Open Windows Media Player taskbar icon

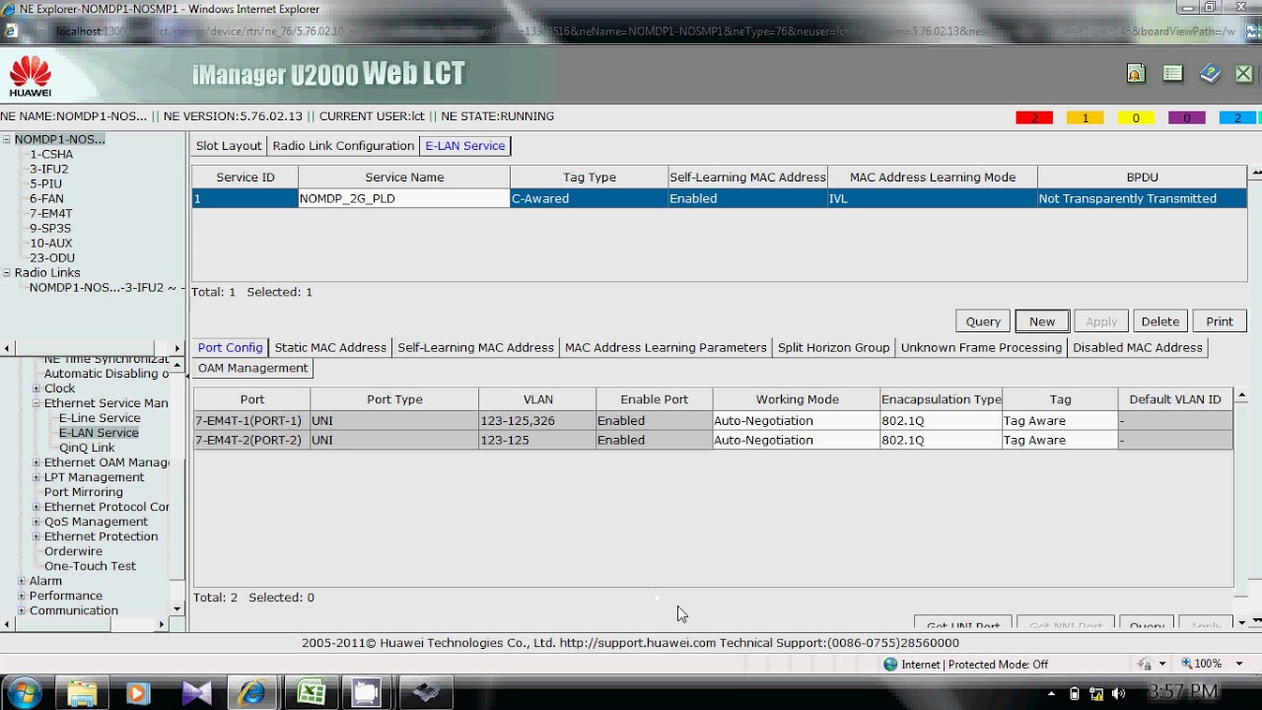(x=138, y=692)
